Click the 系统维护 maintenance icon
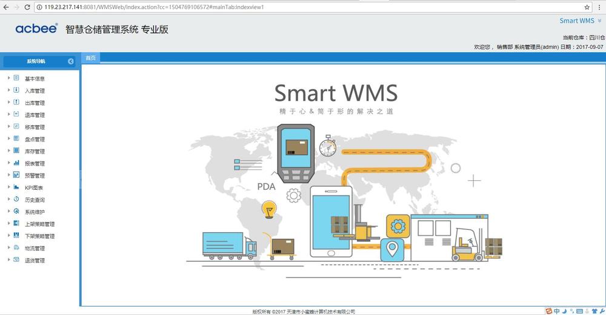The height and width of the screenshot is (315, 606). pyautogui.click(x=16, y=211)
